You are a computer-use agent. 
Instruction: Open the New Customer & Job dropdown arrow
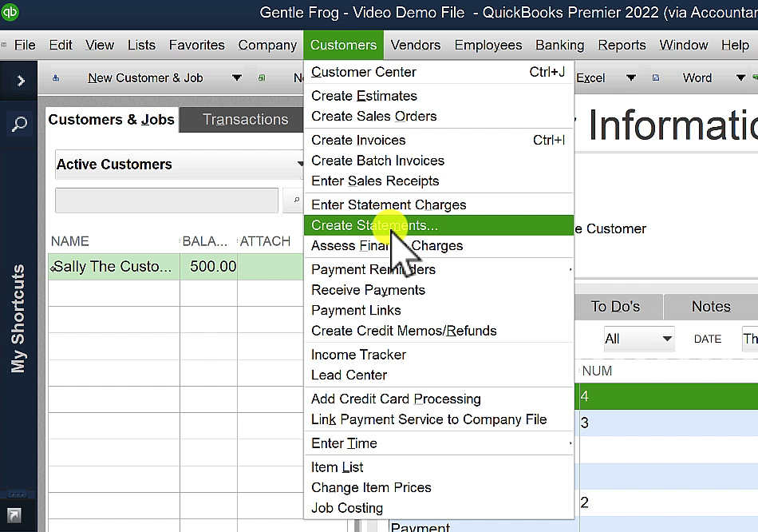pyautogui.click(x=236, y=78)
